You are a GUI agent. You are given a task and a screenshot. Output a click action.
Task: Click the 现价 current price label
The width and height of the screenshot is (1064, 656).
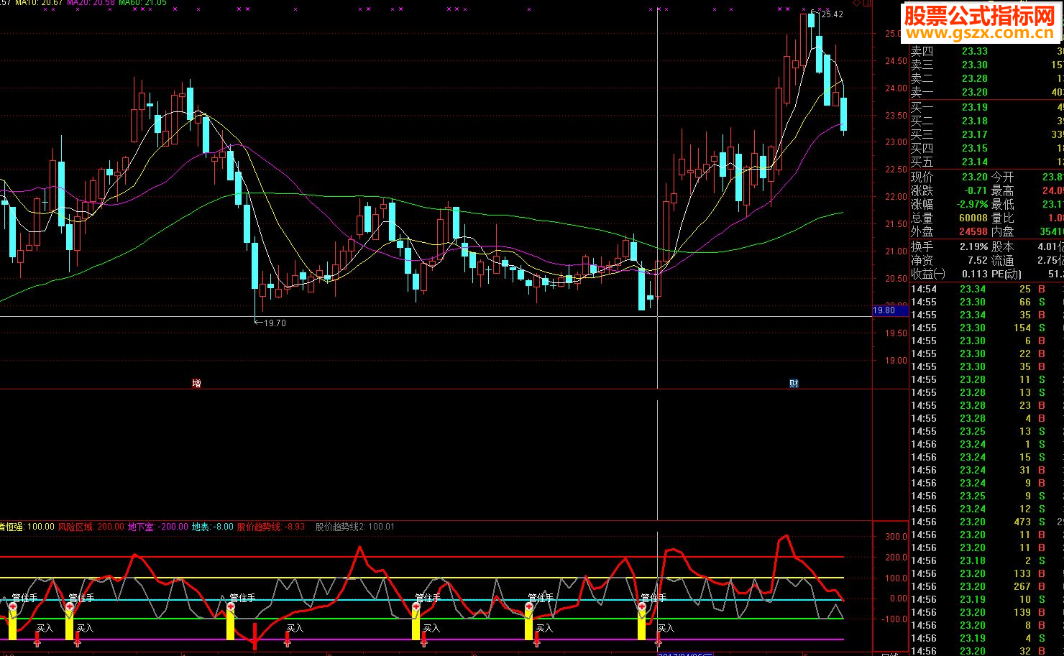click(x=922, y=177)
